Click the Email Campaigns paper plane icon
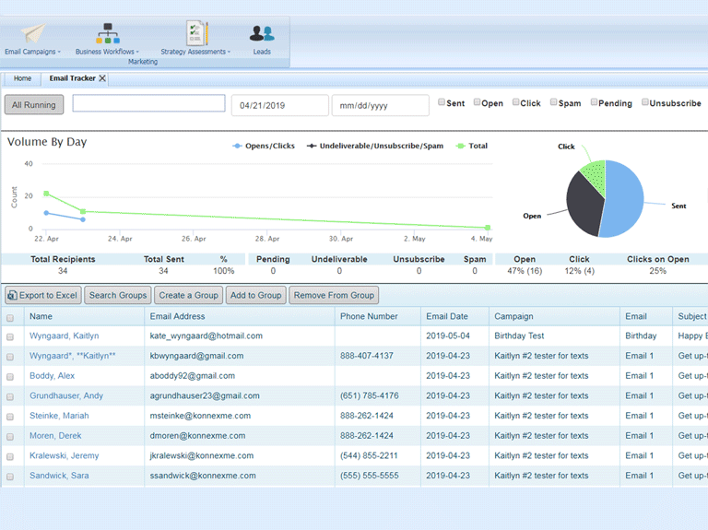Image resolution: width=708 pixels, height=530 pixels. pos(32,34)
